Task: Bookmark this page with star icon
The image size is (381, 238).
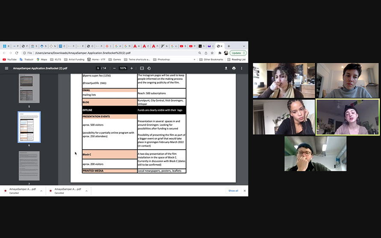Action: tap(212, 53)
